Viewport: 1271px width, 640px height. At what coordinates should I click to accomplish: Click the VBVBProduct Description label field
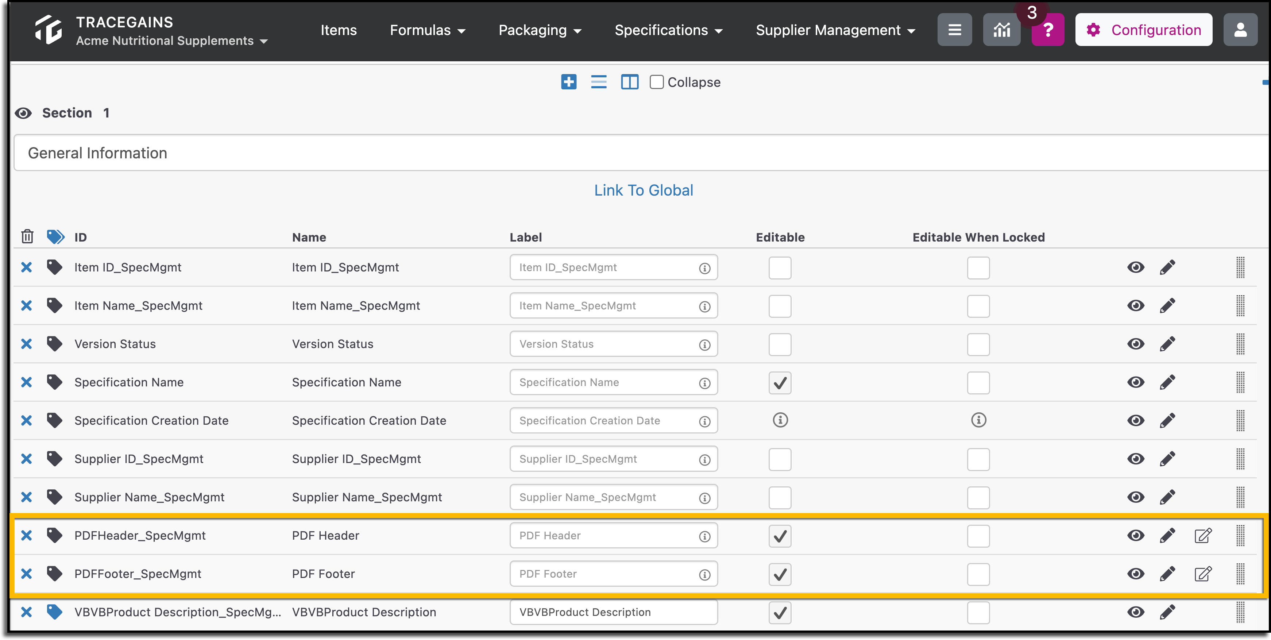click(x=613, y=612)
